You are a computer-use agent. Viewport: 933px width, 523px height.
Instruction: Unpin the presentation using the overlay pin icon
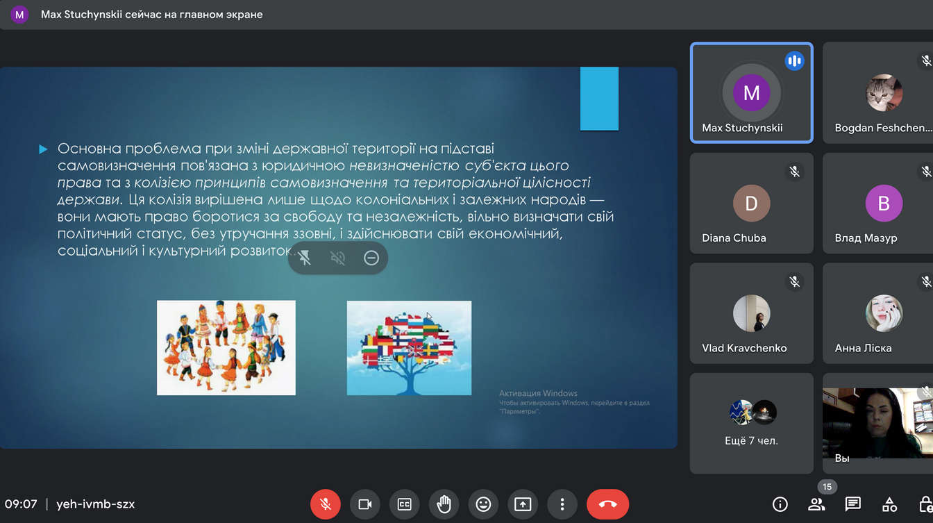click(305, 258)
